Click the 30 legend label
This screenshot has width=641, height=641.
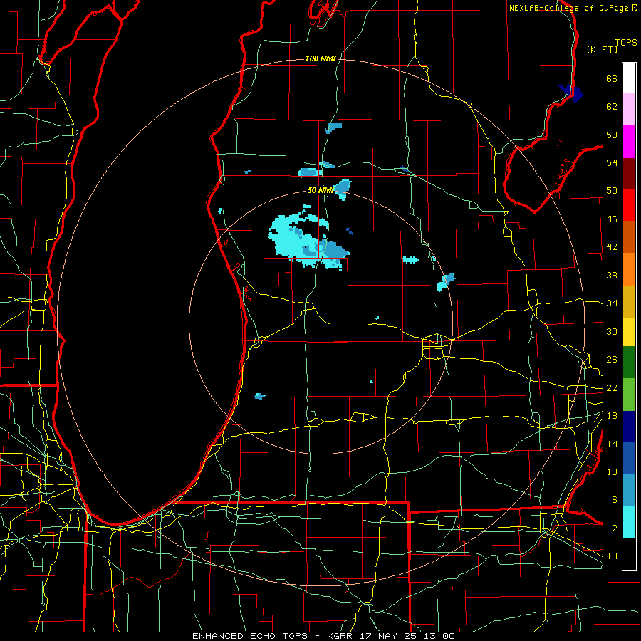(612, 331)
